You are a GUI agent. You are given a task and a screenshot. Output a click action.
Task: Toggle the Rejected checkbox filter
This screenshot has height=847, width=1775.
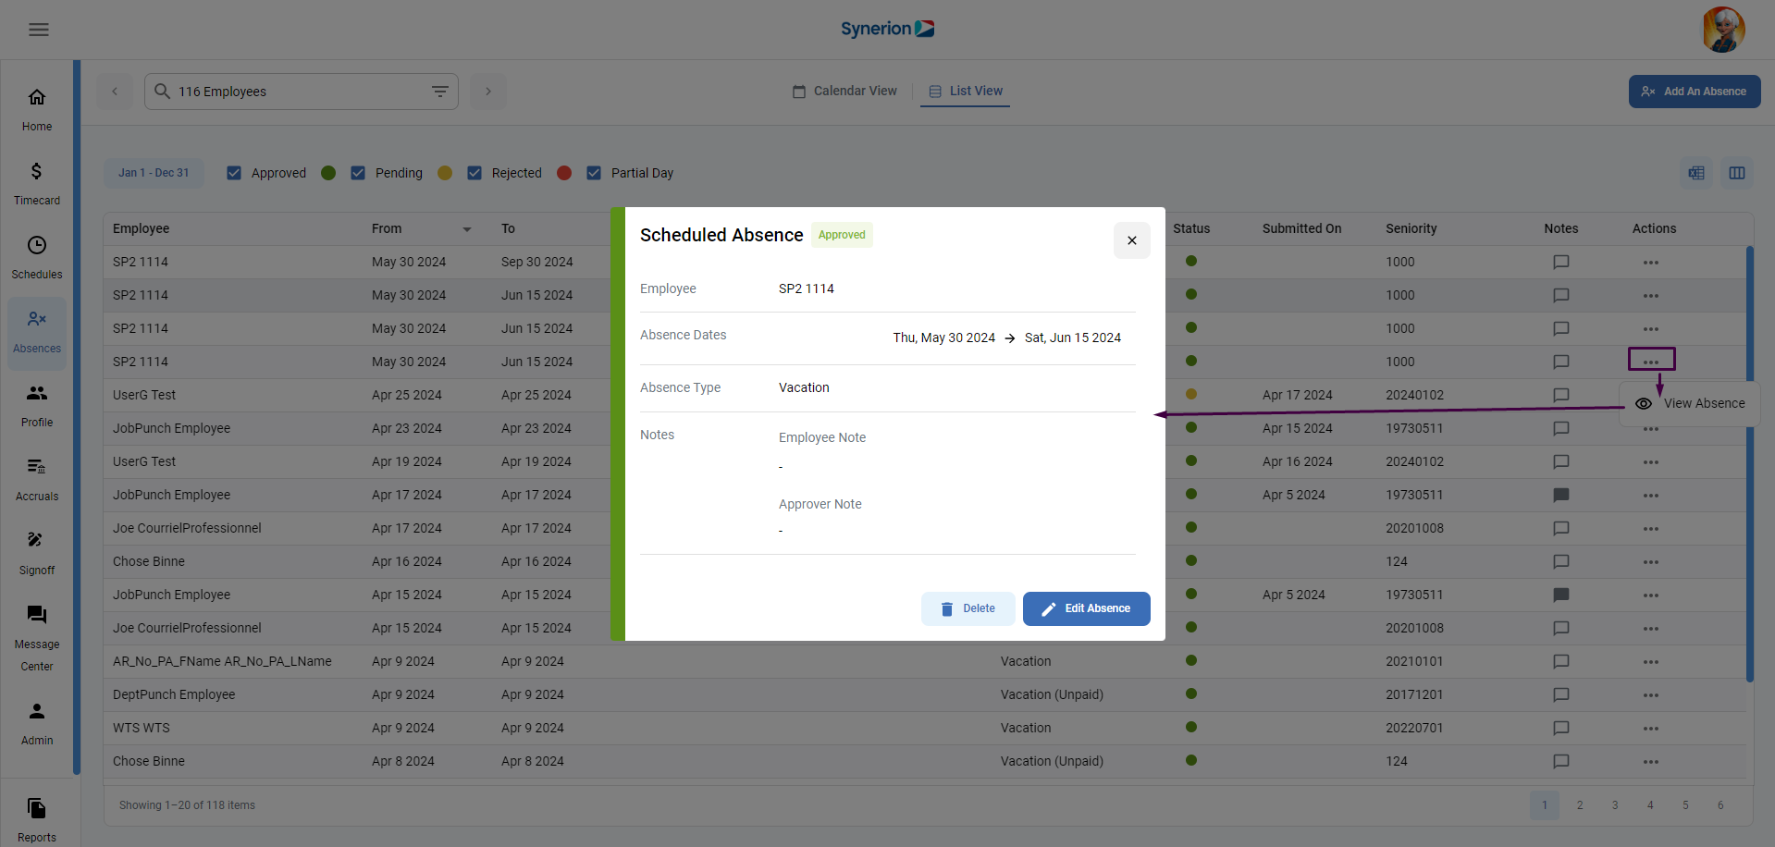point(475,173)
